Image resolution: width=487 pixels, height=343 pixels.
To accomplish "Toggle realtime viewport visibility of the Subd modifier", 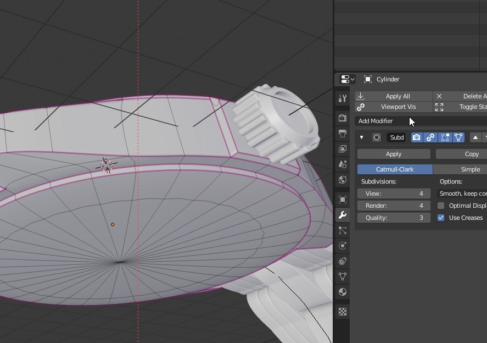I will tap(432, 137).
